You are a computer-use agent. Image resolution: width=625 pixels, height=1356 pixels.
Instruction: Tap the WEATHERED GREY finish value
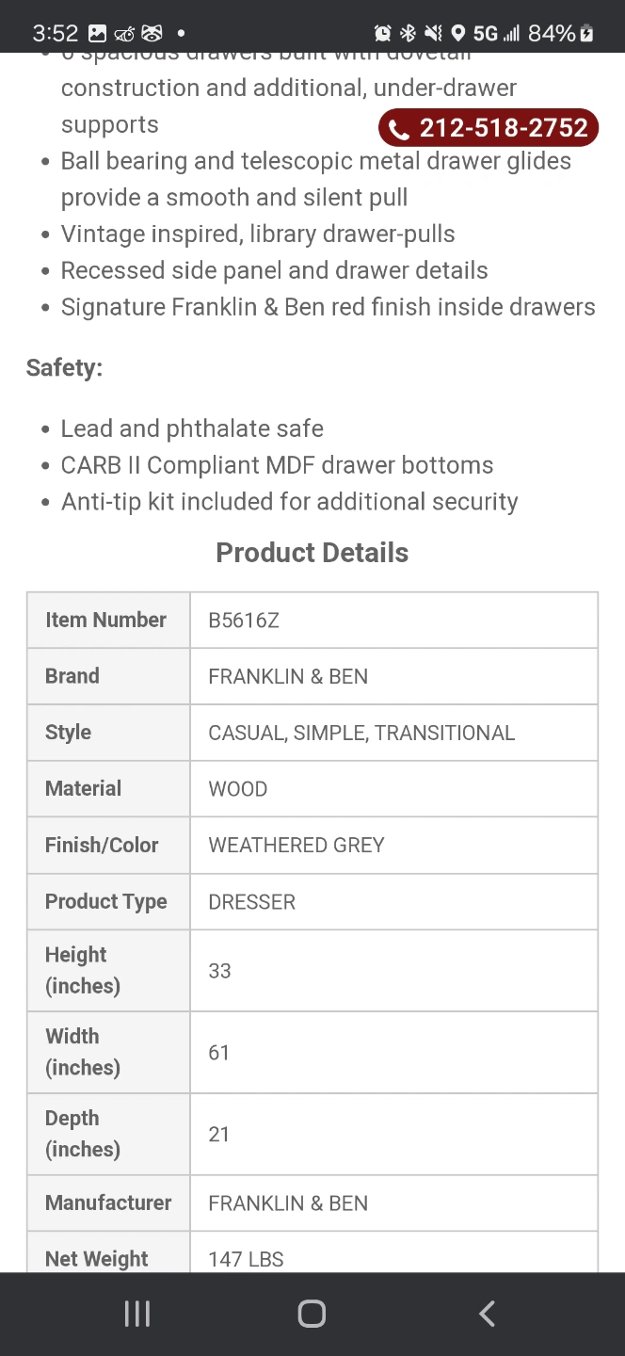[x=296, y=845]
